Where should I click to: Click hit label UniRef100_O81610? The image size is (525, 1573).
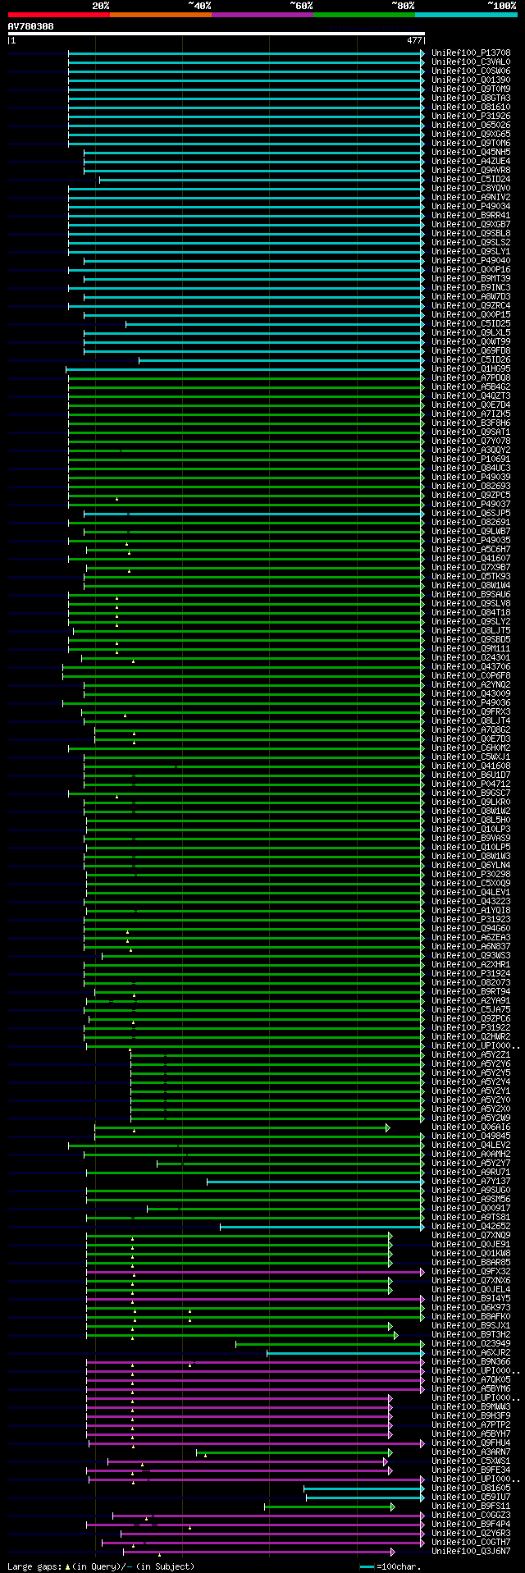(x=471, y=107)
